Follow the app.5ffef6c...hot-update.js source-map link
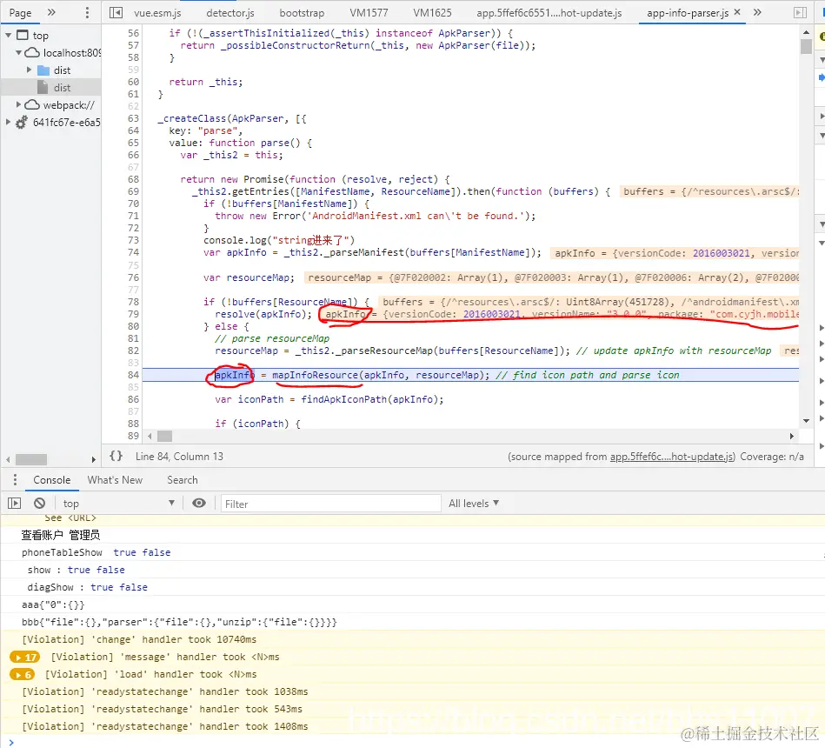 [x=671, y=457]
